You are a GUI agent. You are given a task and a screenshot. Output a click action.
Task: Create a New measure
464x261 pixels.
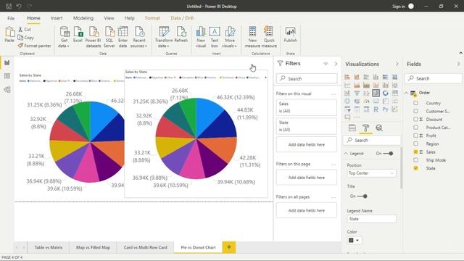tap(252, 37)
